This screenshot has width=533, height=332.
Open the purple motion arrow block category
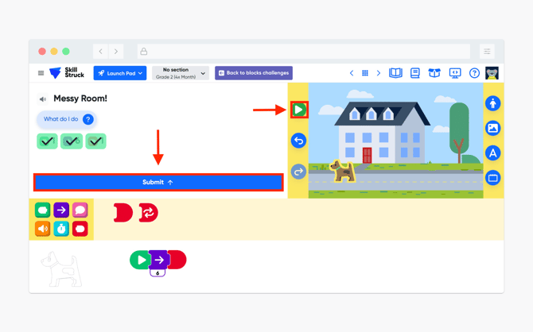click(x=61, y=210)
